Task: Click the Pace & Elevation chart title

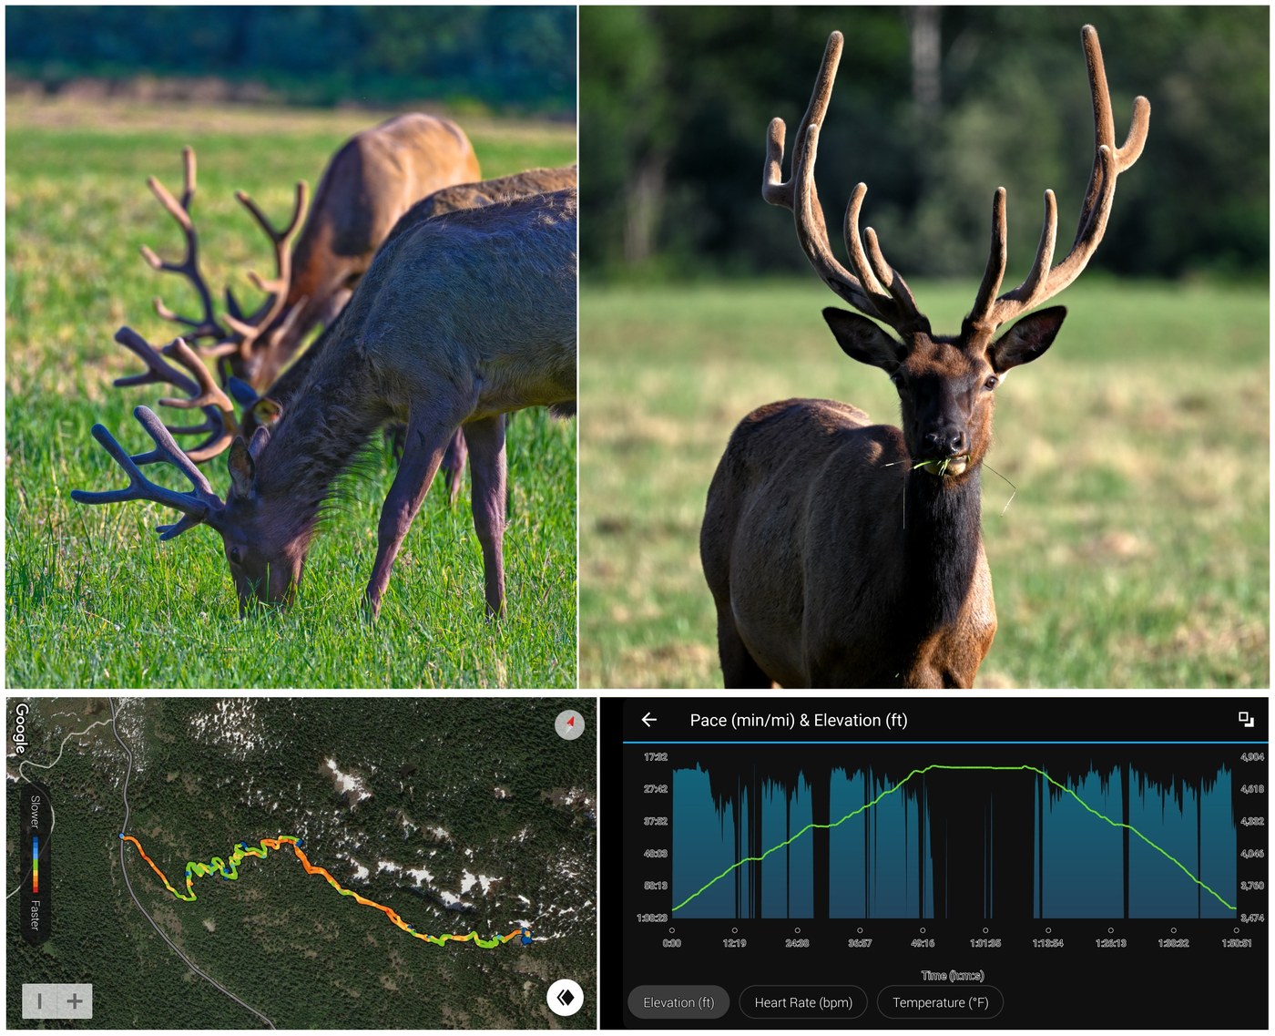Action: tap(798, 720)
